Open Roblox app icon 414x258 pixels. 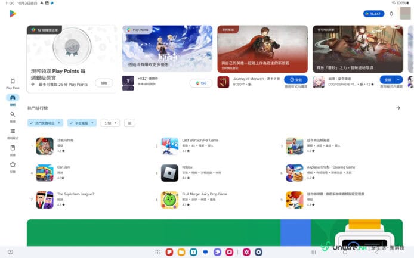(169, 173)
